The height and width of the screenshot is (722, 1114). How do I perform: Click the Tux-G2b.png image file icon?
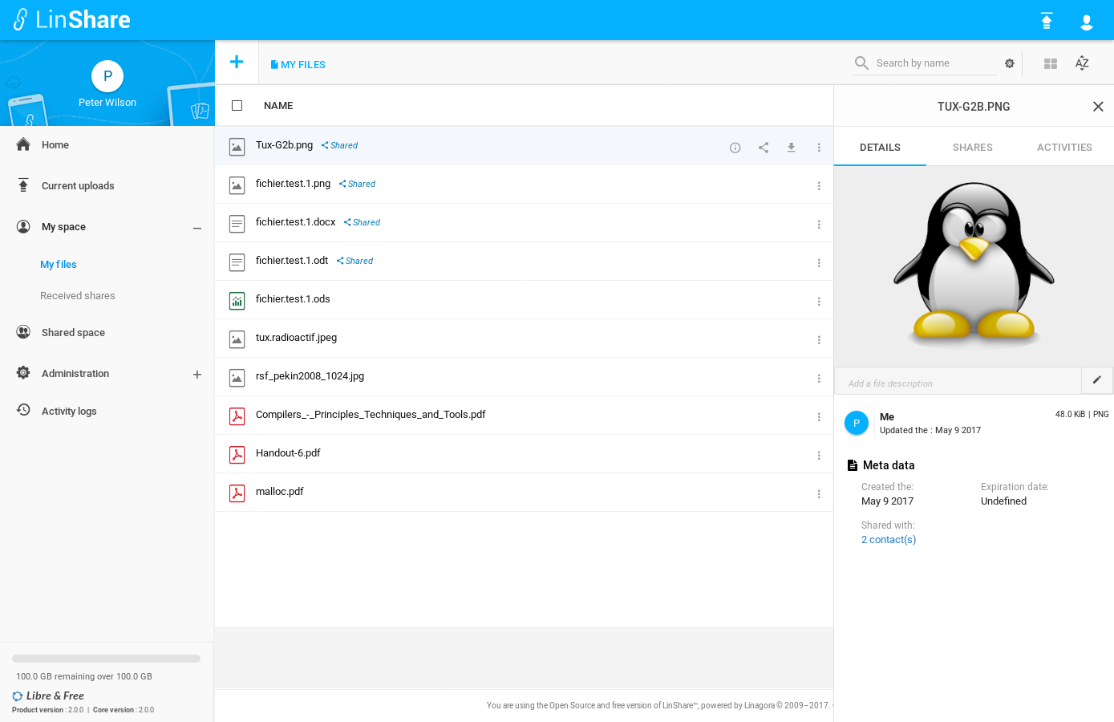pos(237,147)
